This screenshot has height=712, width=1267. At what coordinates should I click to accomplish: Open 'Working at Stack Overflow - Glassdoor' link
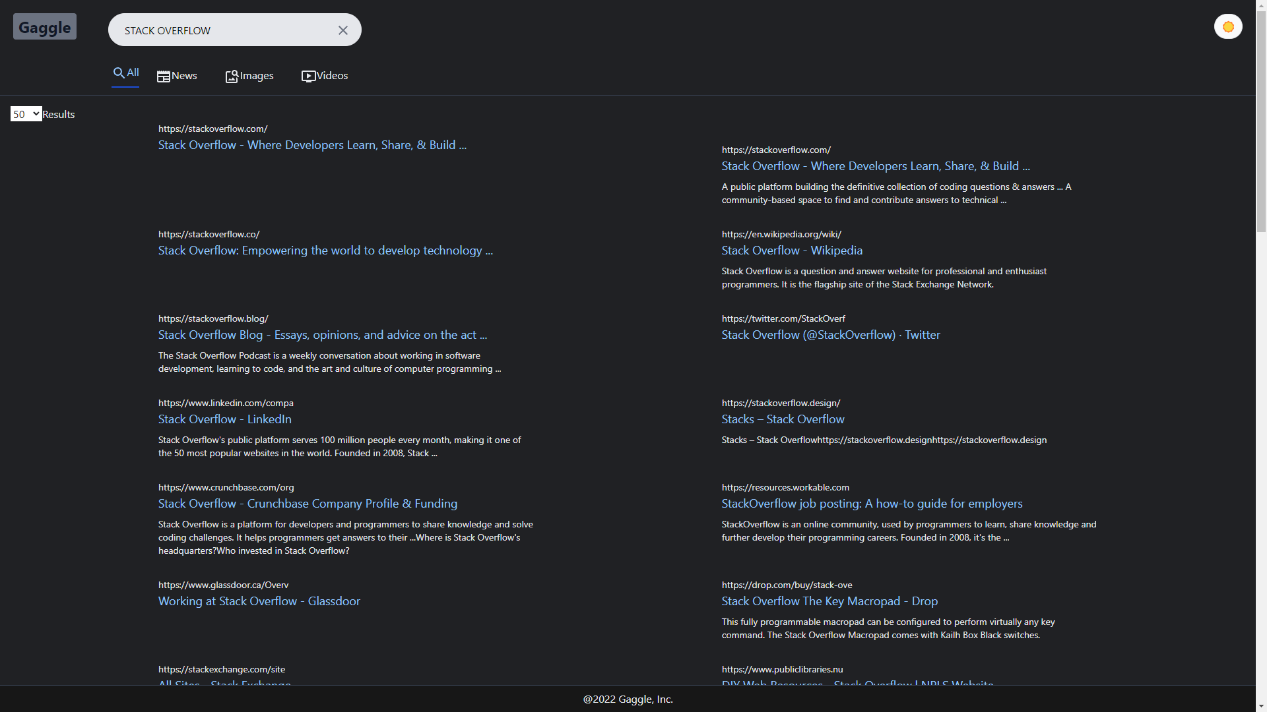pos(259,601)
